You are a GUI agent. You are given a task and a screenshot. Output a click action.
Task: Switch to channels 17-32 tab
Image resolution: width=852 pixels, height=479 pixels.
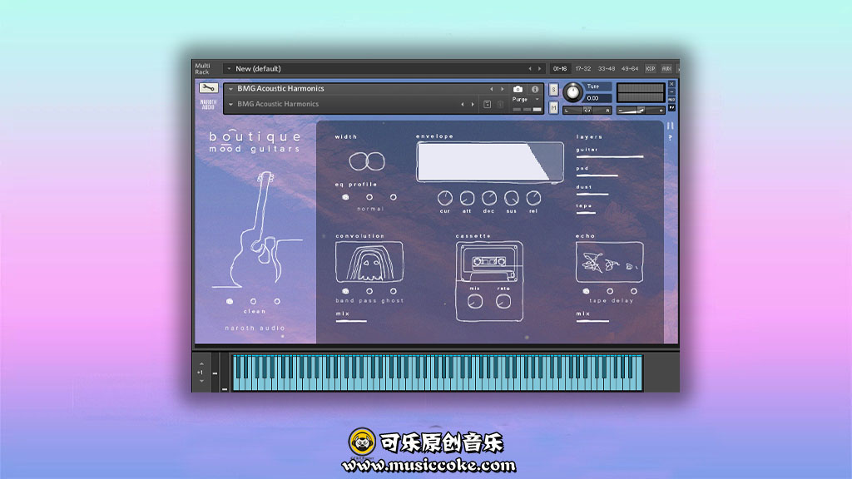[583, 69]
